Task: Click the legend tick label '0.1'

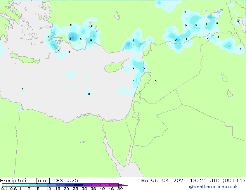Action: pos(4,188)
